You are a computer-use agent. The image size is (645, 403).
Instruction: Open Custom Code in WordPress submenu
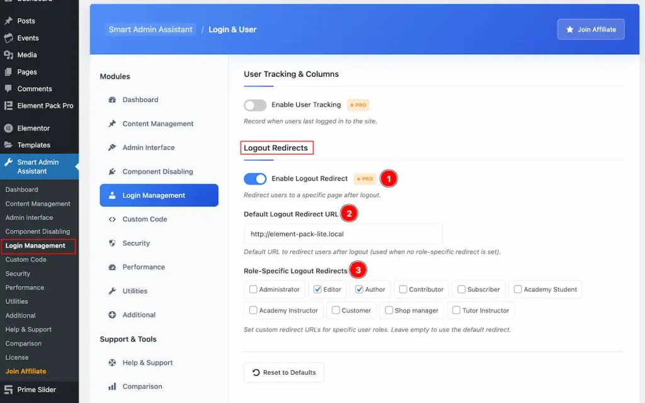tap(26, 260)
